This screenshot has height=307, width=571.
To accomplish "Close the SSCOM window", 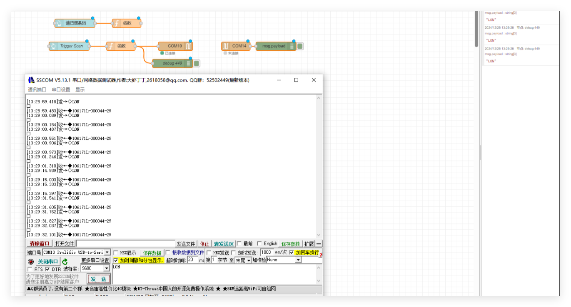I will click(314, 80).
